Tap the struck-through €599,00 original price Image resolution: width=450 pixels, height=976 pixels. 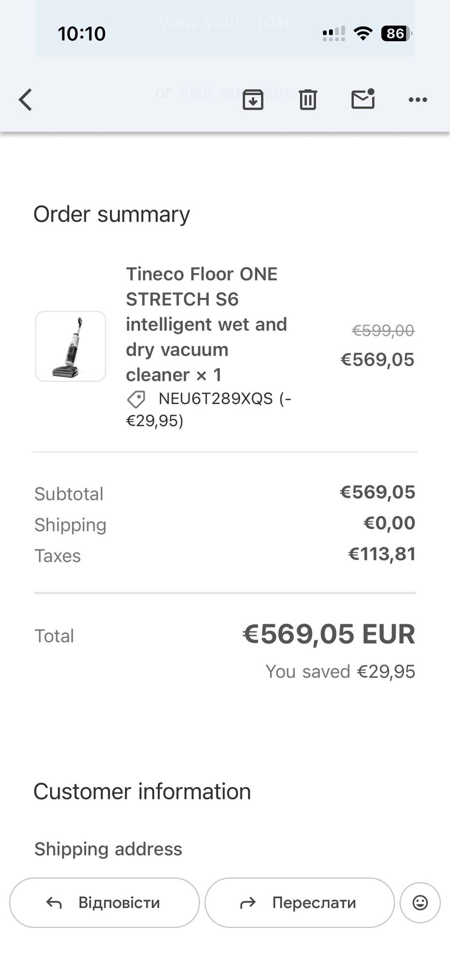point(383,331)
